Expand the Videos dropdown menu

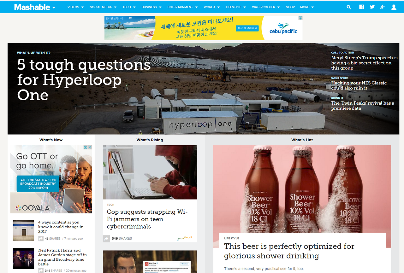[x=76, y=7]
